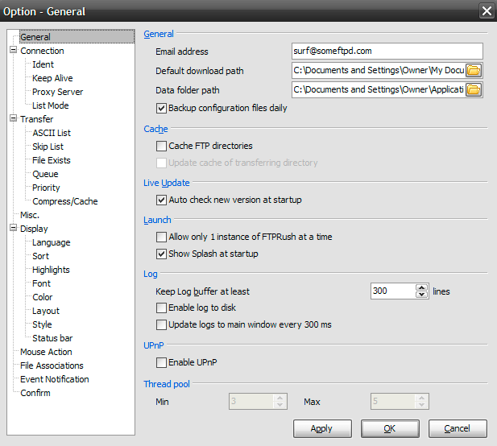Go to Proxy Server settings

[57, 92]
